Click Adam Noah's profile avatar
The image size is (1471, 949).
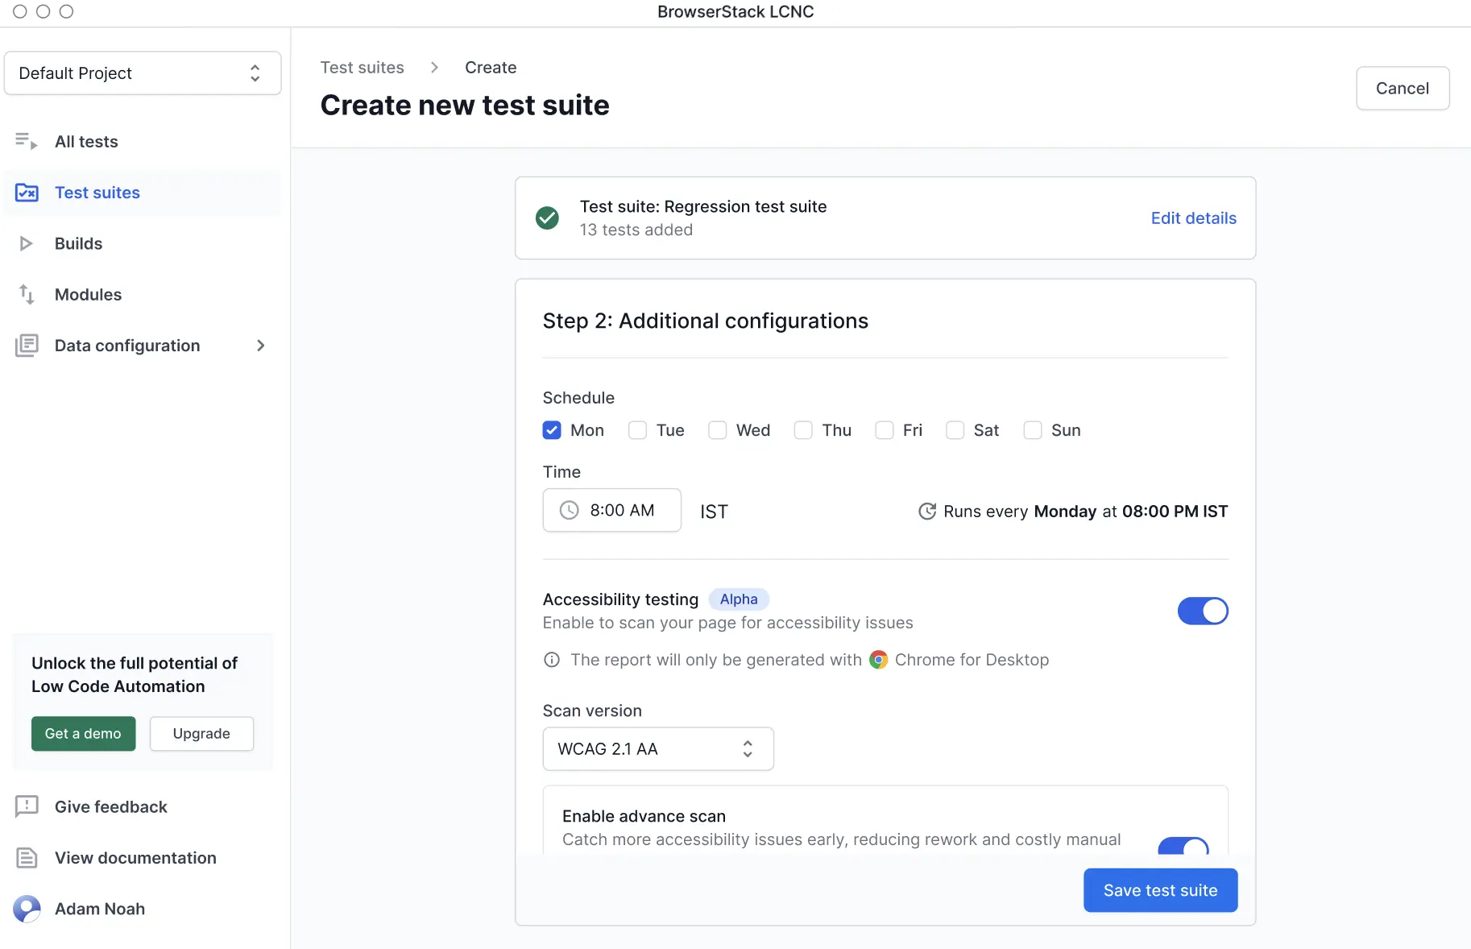pos(27,909)
